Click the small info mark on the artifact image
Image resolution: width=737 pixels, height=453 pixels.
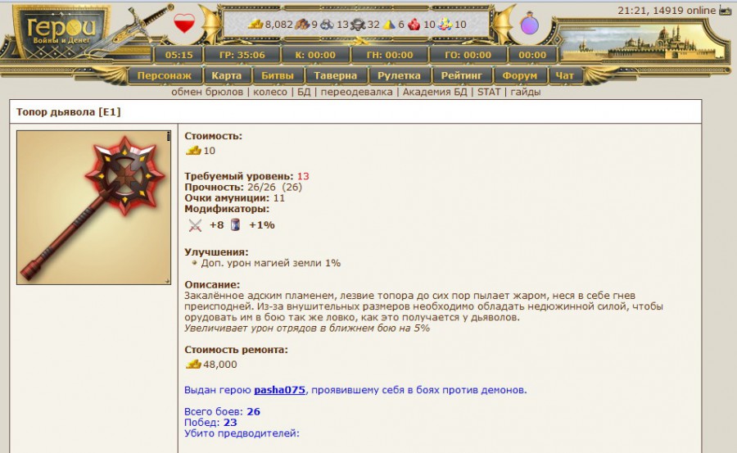(168, 136)
